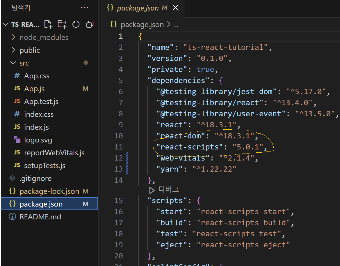Open README.md file
This screenshot has height=266, width=340.
coord(49,217)
